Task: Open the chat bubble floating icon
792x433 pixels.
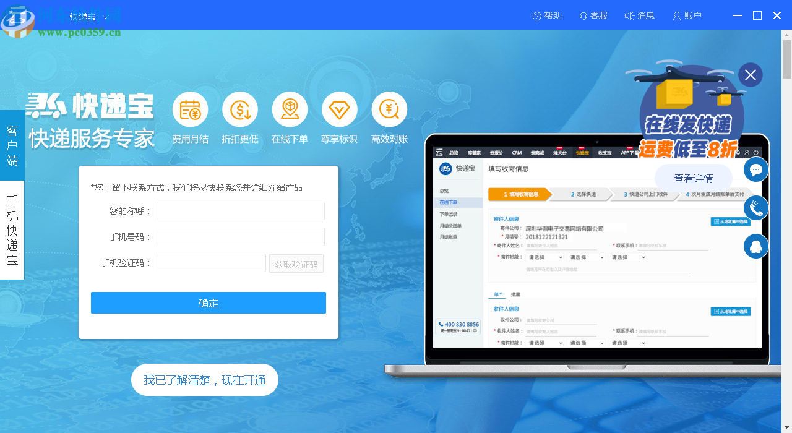Action: click(756, 169)
